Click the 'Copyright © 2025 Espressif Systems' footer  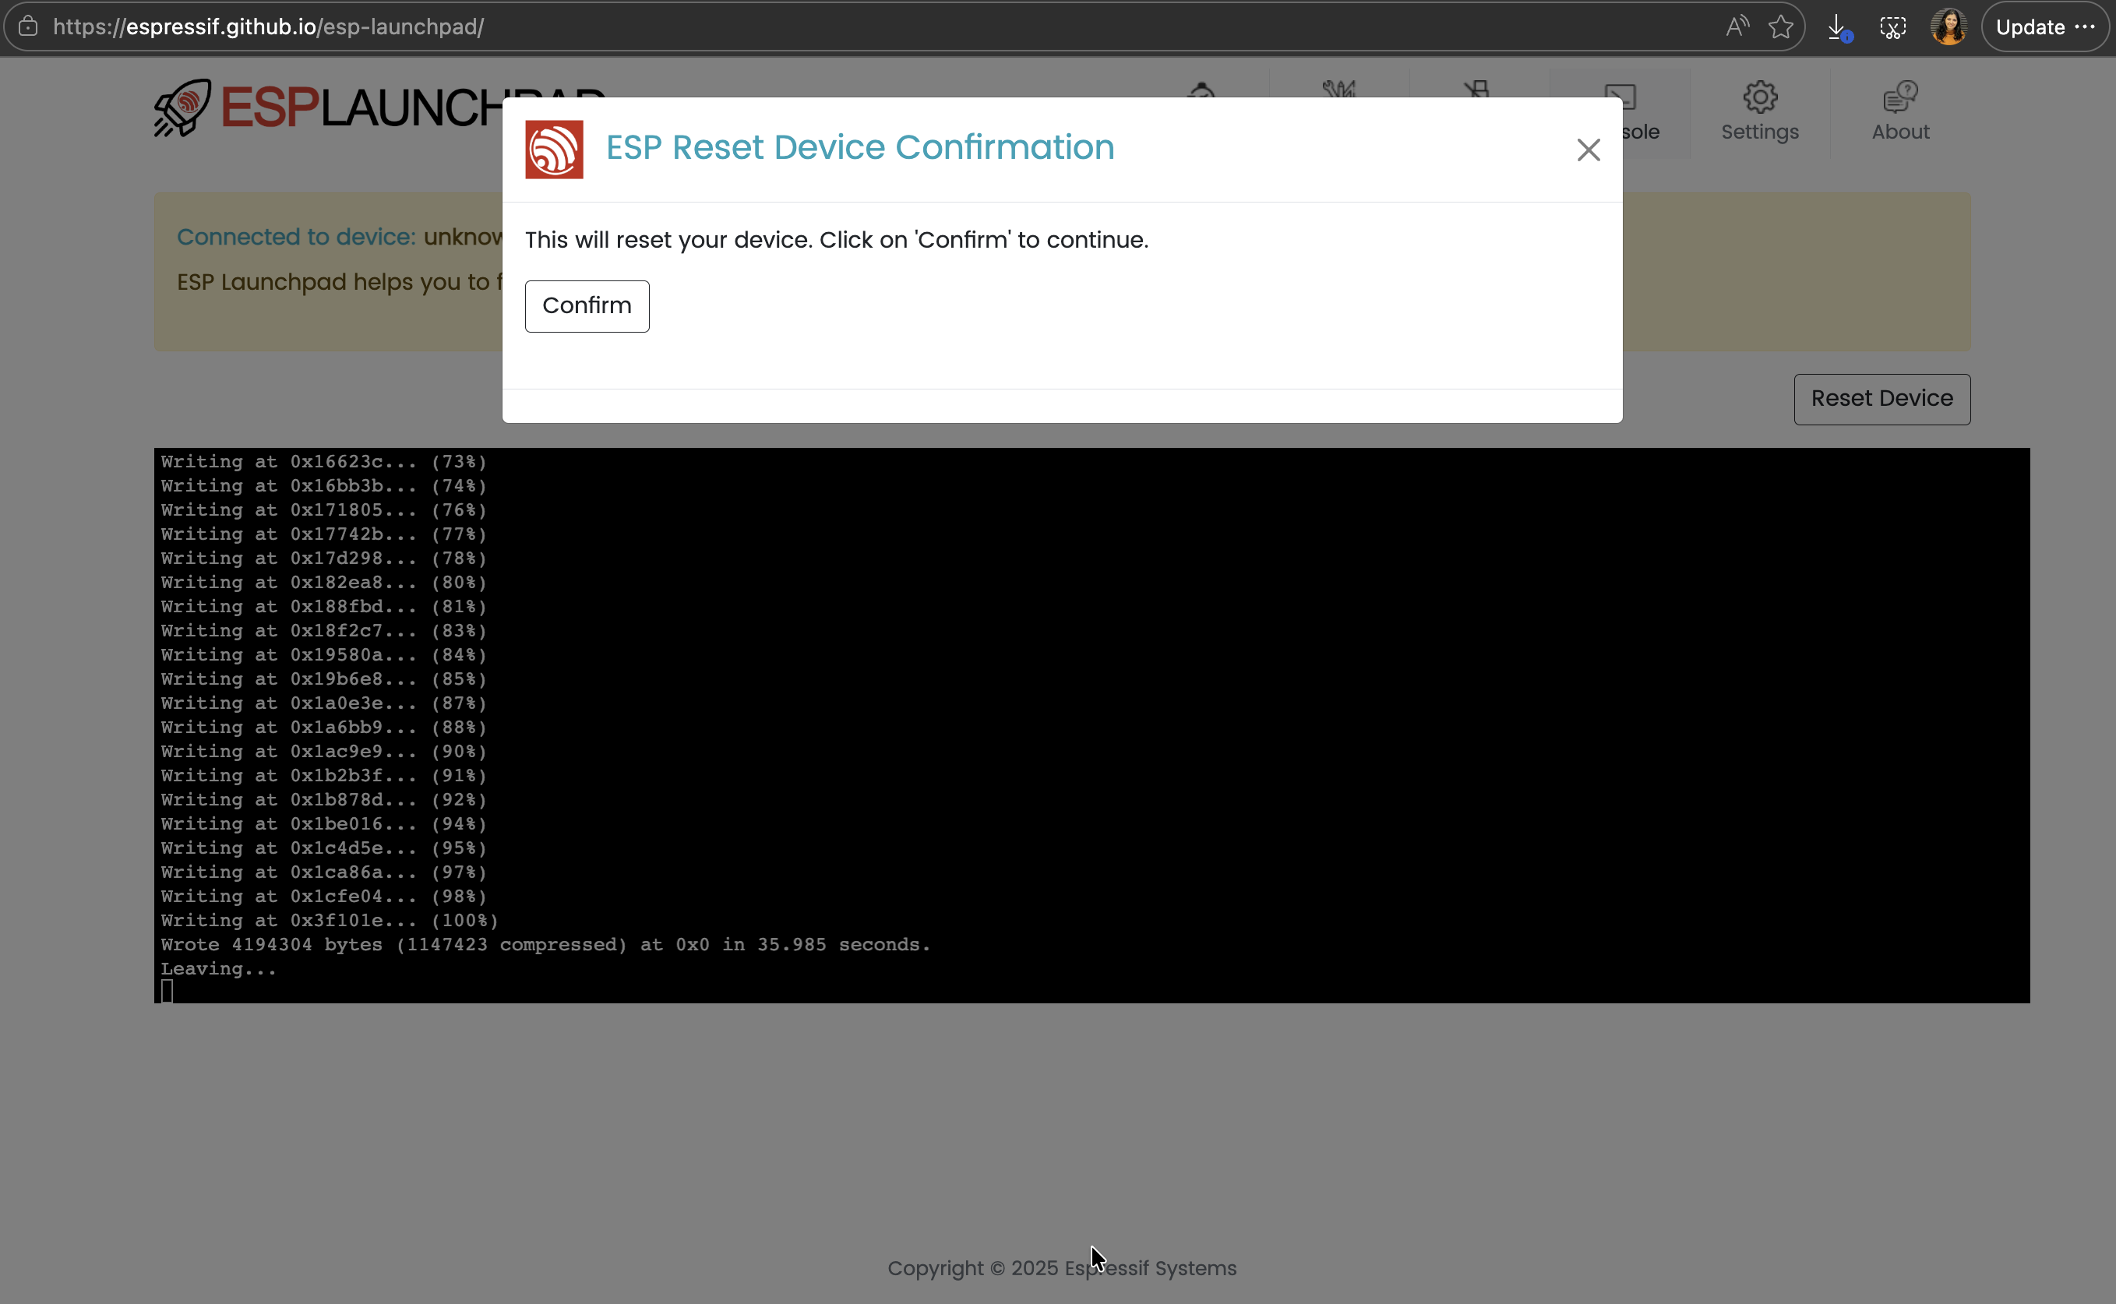pos(1062,1268)
